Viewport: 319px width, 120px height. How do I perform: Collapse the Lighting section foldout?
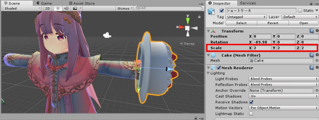point(208,73)
